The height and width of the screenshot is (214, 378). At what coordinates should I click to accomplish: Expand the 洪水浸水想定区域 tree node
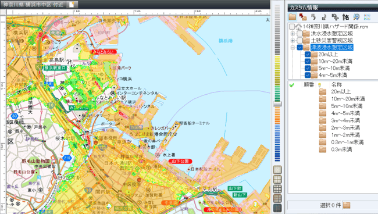click(293, 34)
